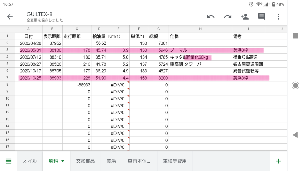304x171 pixels.
Task: Switch to the 車検等費用 sheet tab
Action: coord(175,161)
